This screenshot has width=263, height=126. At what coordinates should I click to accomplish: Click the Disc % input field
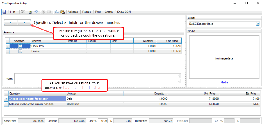tap(103, 121)
